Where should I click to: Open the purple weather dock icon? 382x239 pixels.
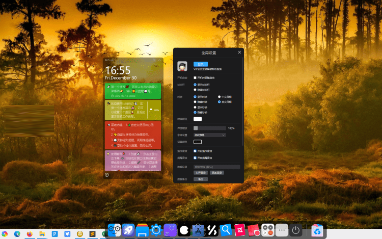pyautogui.click(x=170, y=230)
